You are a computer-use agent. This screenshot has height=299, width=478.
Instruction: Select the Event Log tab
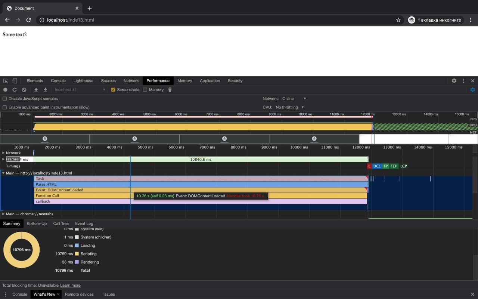84,224
